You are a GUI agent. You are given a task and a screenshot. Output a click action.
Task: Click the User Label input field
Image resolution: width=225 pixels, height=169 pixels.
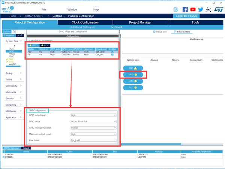(93, 140)
